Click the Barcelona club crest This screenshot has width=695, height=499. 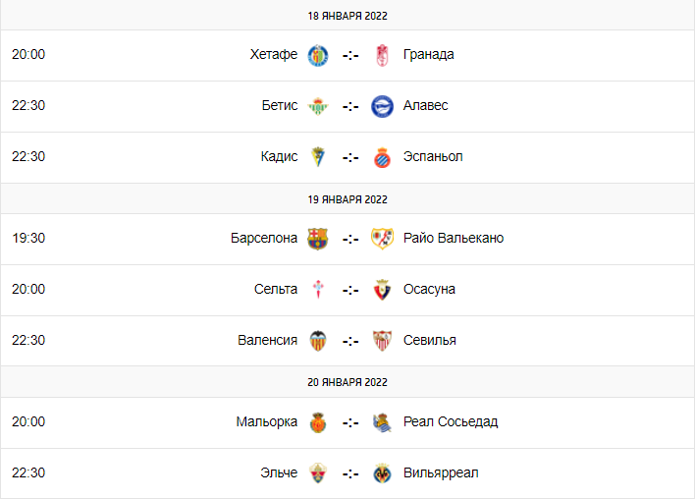pos(317,239)
